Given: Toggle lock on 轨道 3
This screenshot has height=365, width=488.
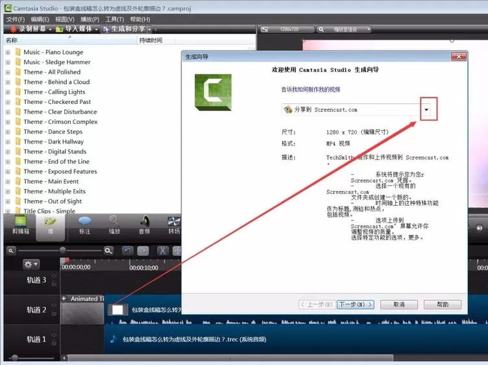Looking at the screenshot, I should 54,283.
